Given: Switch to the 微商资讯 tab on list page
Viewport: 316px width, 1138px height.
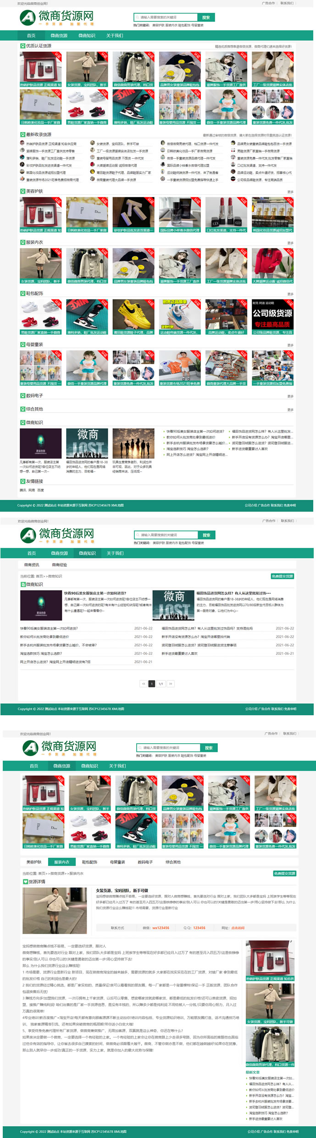Looking at the screenshot, I should [x=32, y=565].
